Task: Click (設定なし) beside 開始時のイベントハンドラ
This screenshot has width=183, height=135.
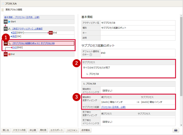Action: pos(107,91)
